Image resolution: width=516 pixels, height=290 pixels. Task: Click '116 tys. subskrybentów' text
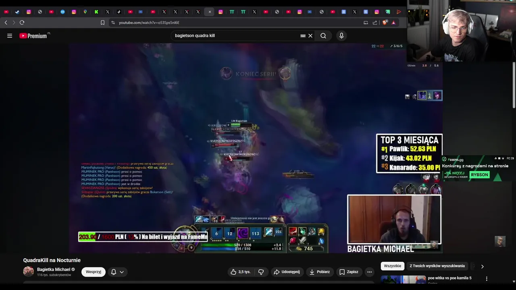coord(54,275)
